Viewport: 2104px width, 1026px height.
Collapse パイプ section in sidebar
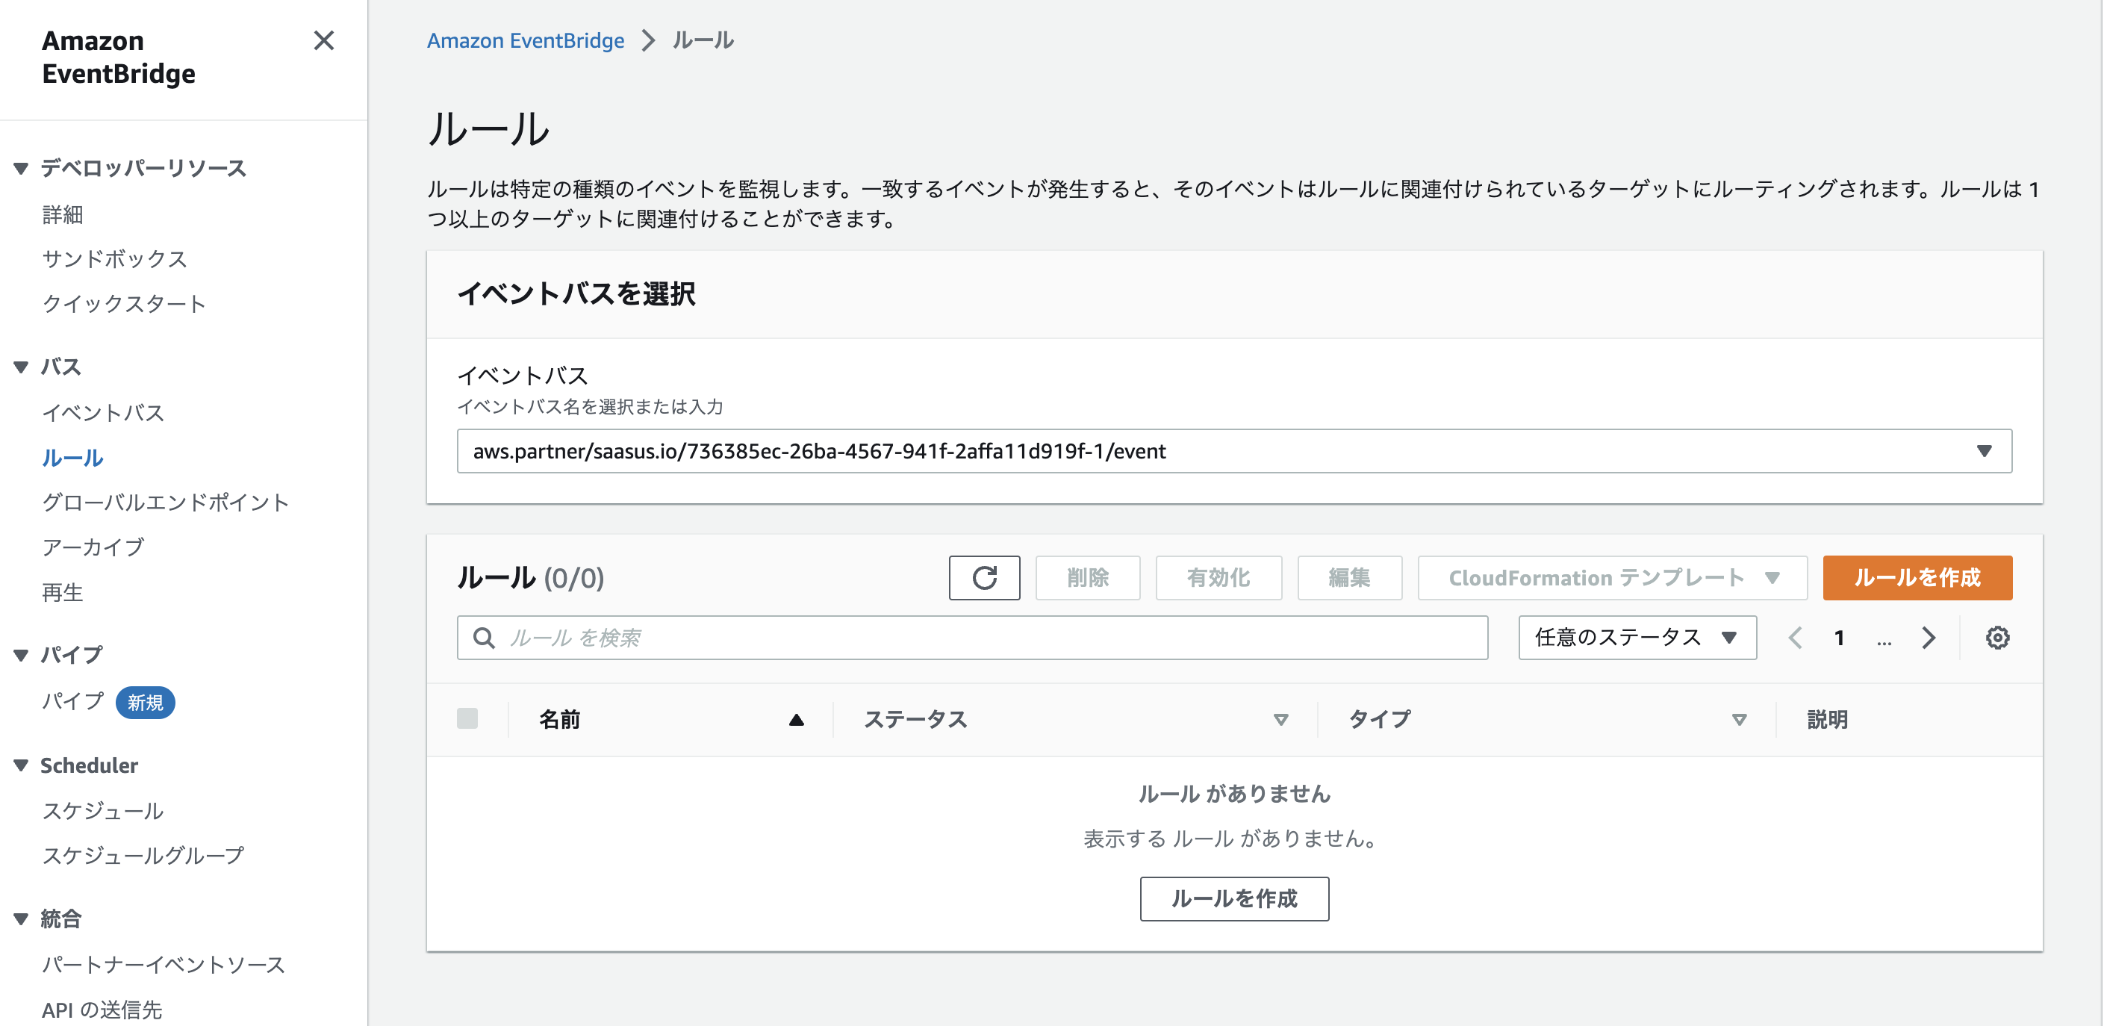point(21,654)
